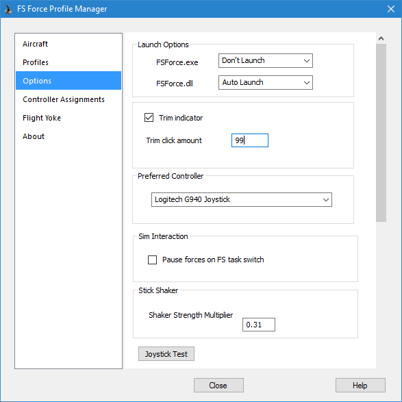Click the joystick app icon in title bar

tap(8, 9)
